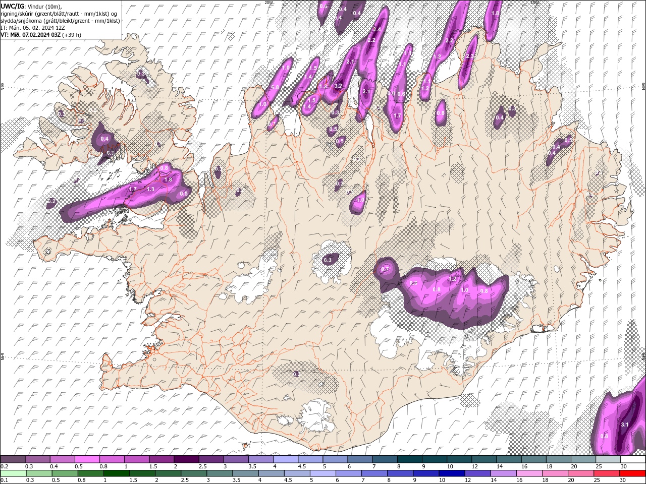This screenshot has height=484, width=646.
Task: Click the lower legend swatch labeled 3.5
Action: [245, 473]
